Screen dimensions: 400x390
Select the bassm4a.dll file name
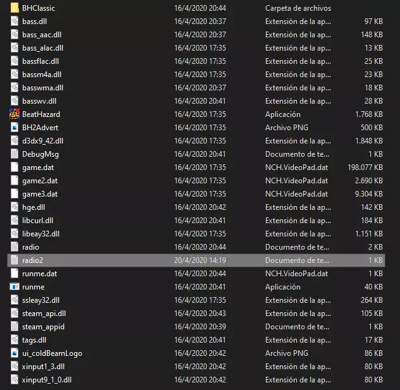tap(42, 75)
